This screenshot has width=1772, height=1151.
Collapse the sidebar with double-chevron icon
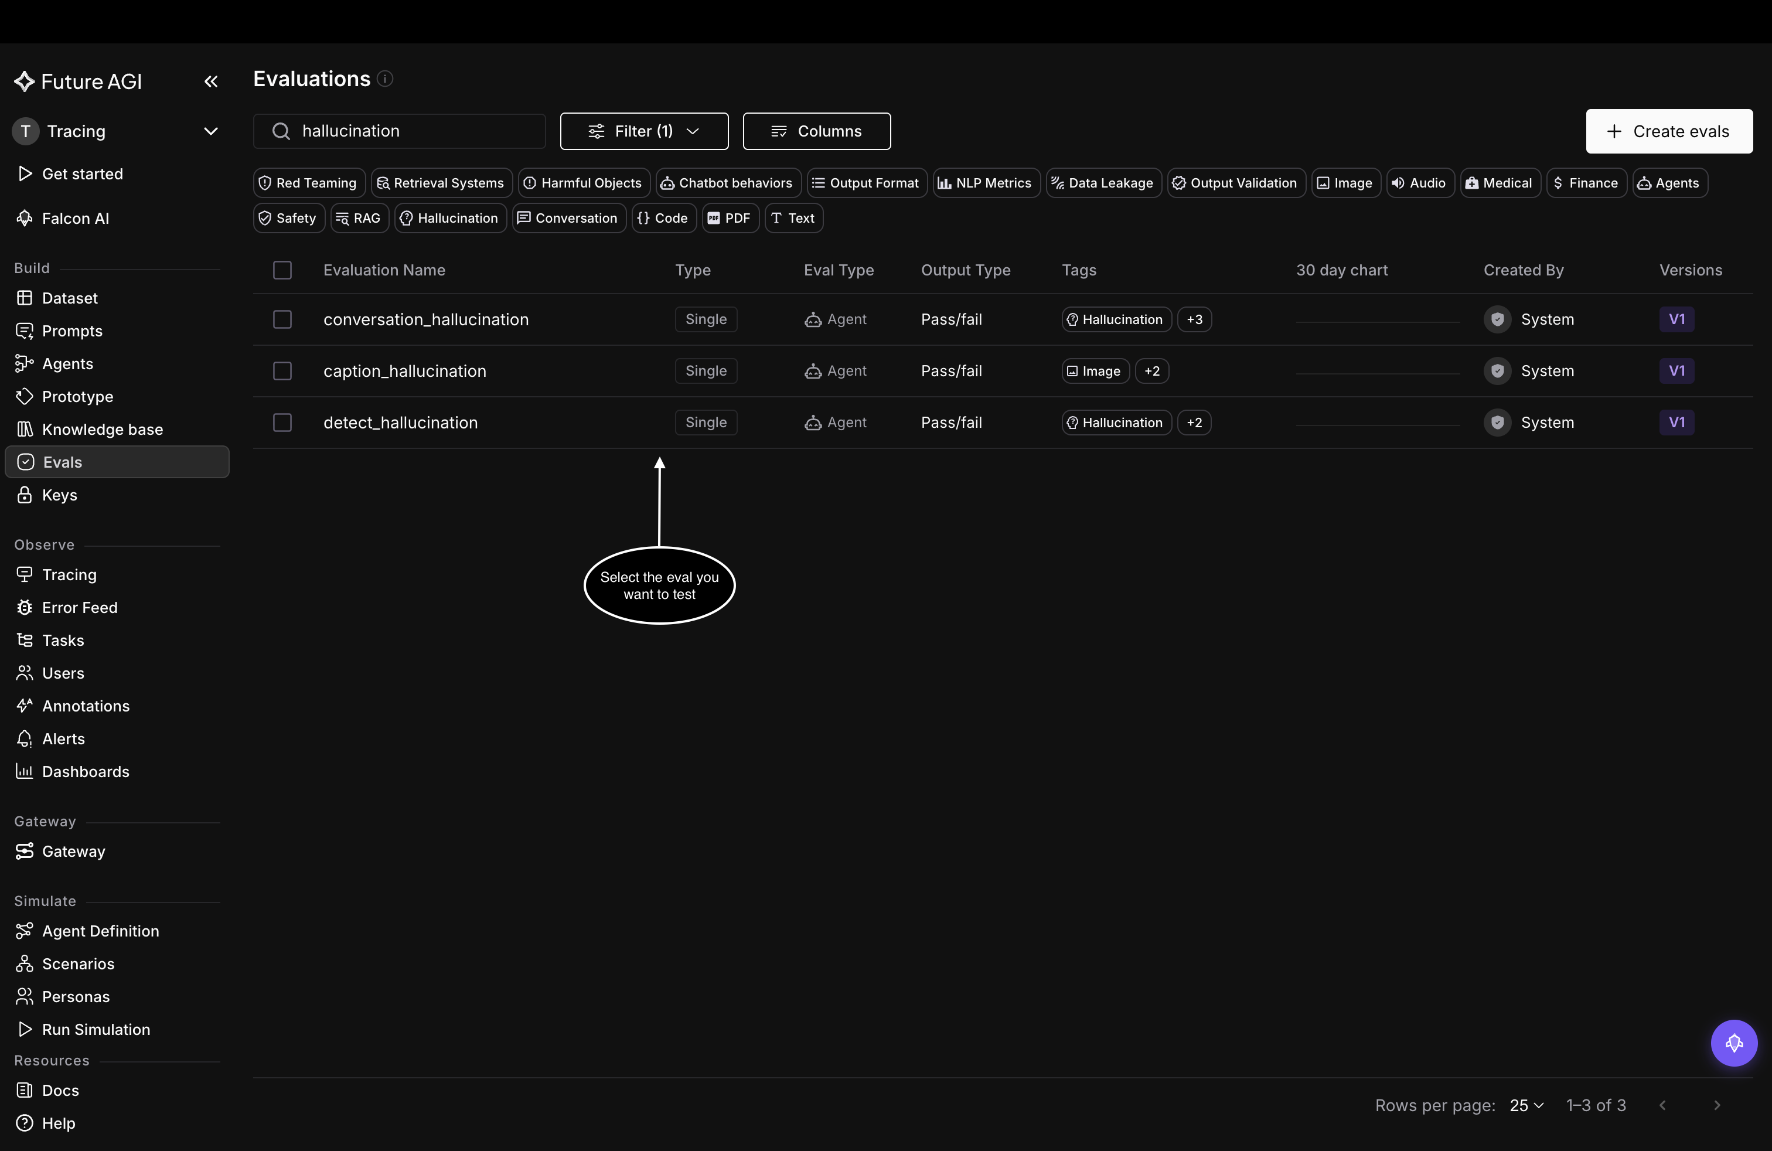tap(211, 81)
